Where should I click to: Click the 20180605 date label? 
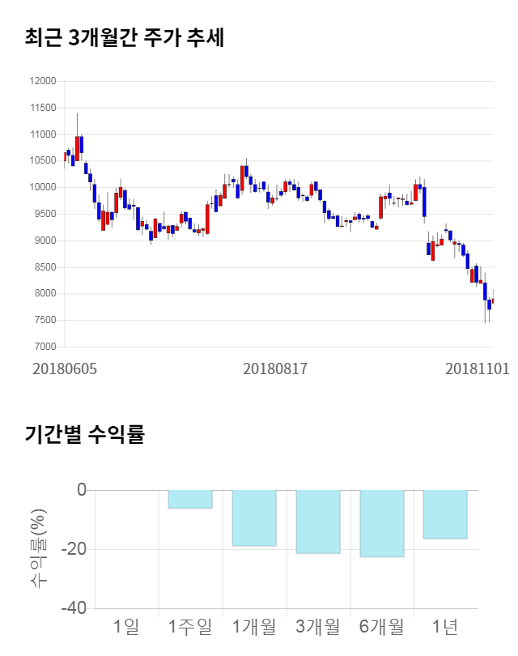65,368
